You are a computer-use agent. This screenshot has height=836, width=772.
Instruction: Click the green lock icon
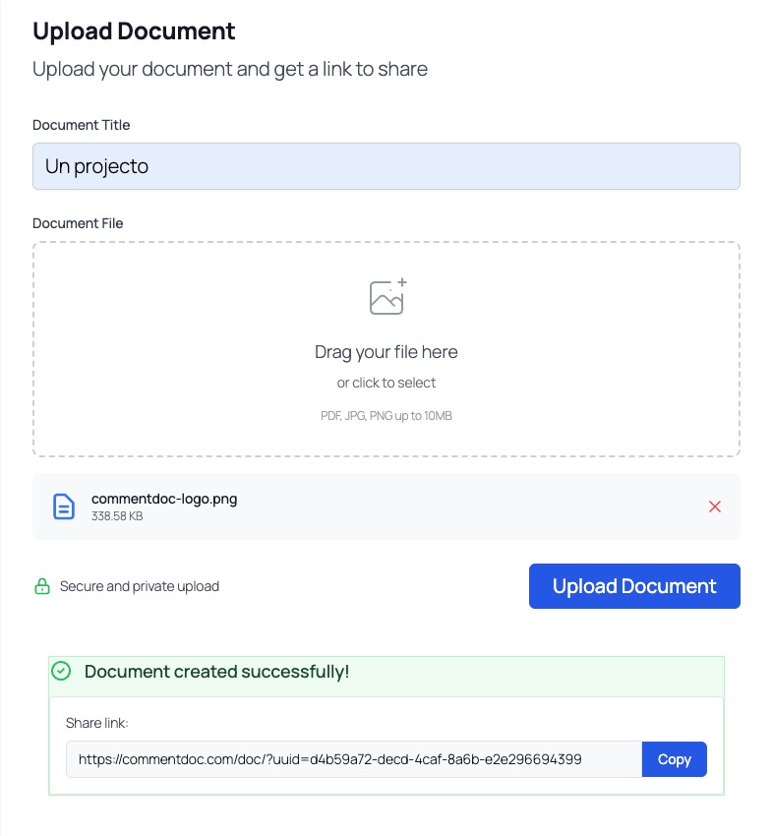click(42, 587)
